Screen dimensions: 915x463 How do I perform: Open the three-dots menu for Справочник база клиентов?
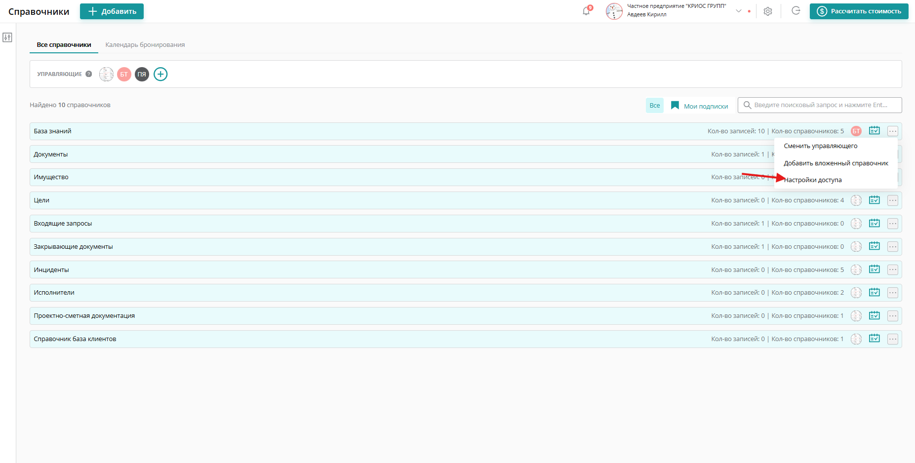point(893,339)
